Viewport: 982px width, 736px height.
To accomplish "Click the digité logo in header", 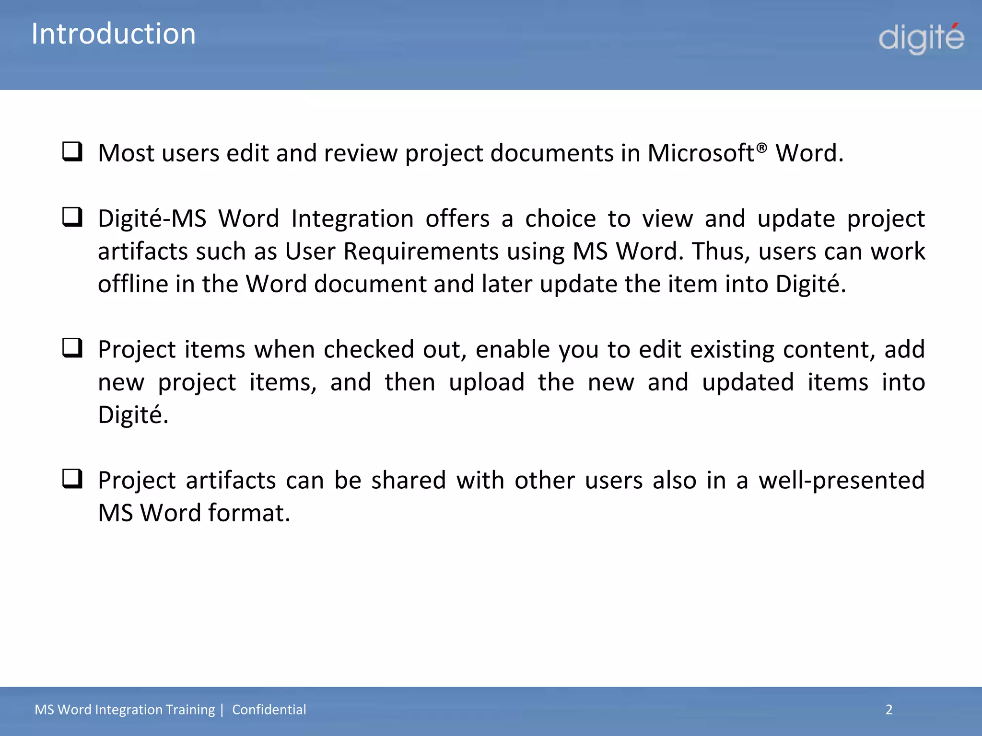I will click(921, 38).
